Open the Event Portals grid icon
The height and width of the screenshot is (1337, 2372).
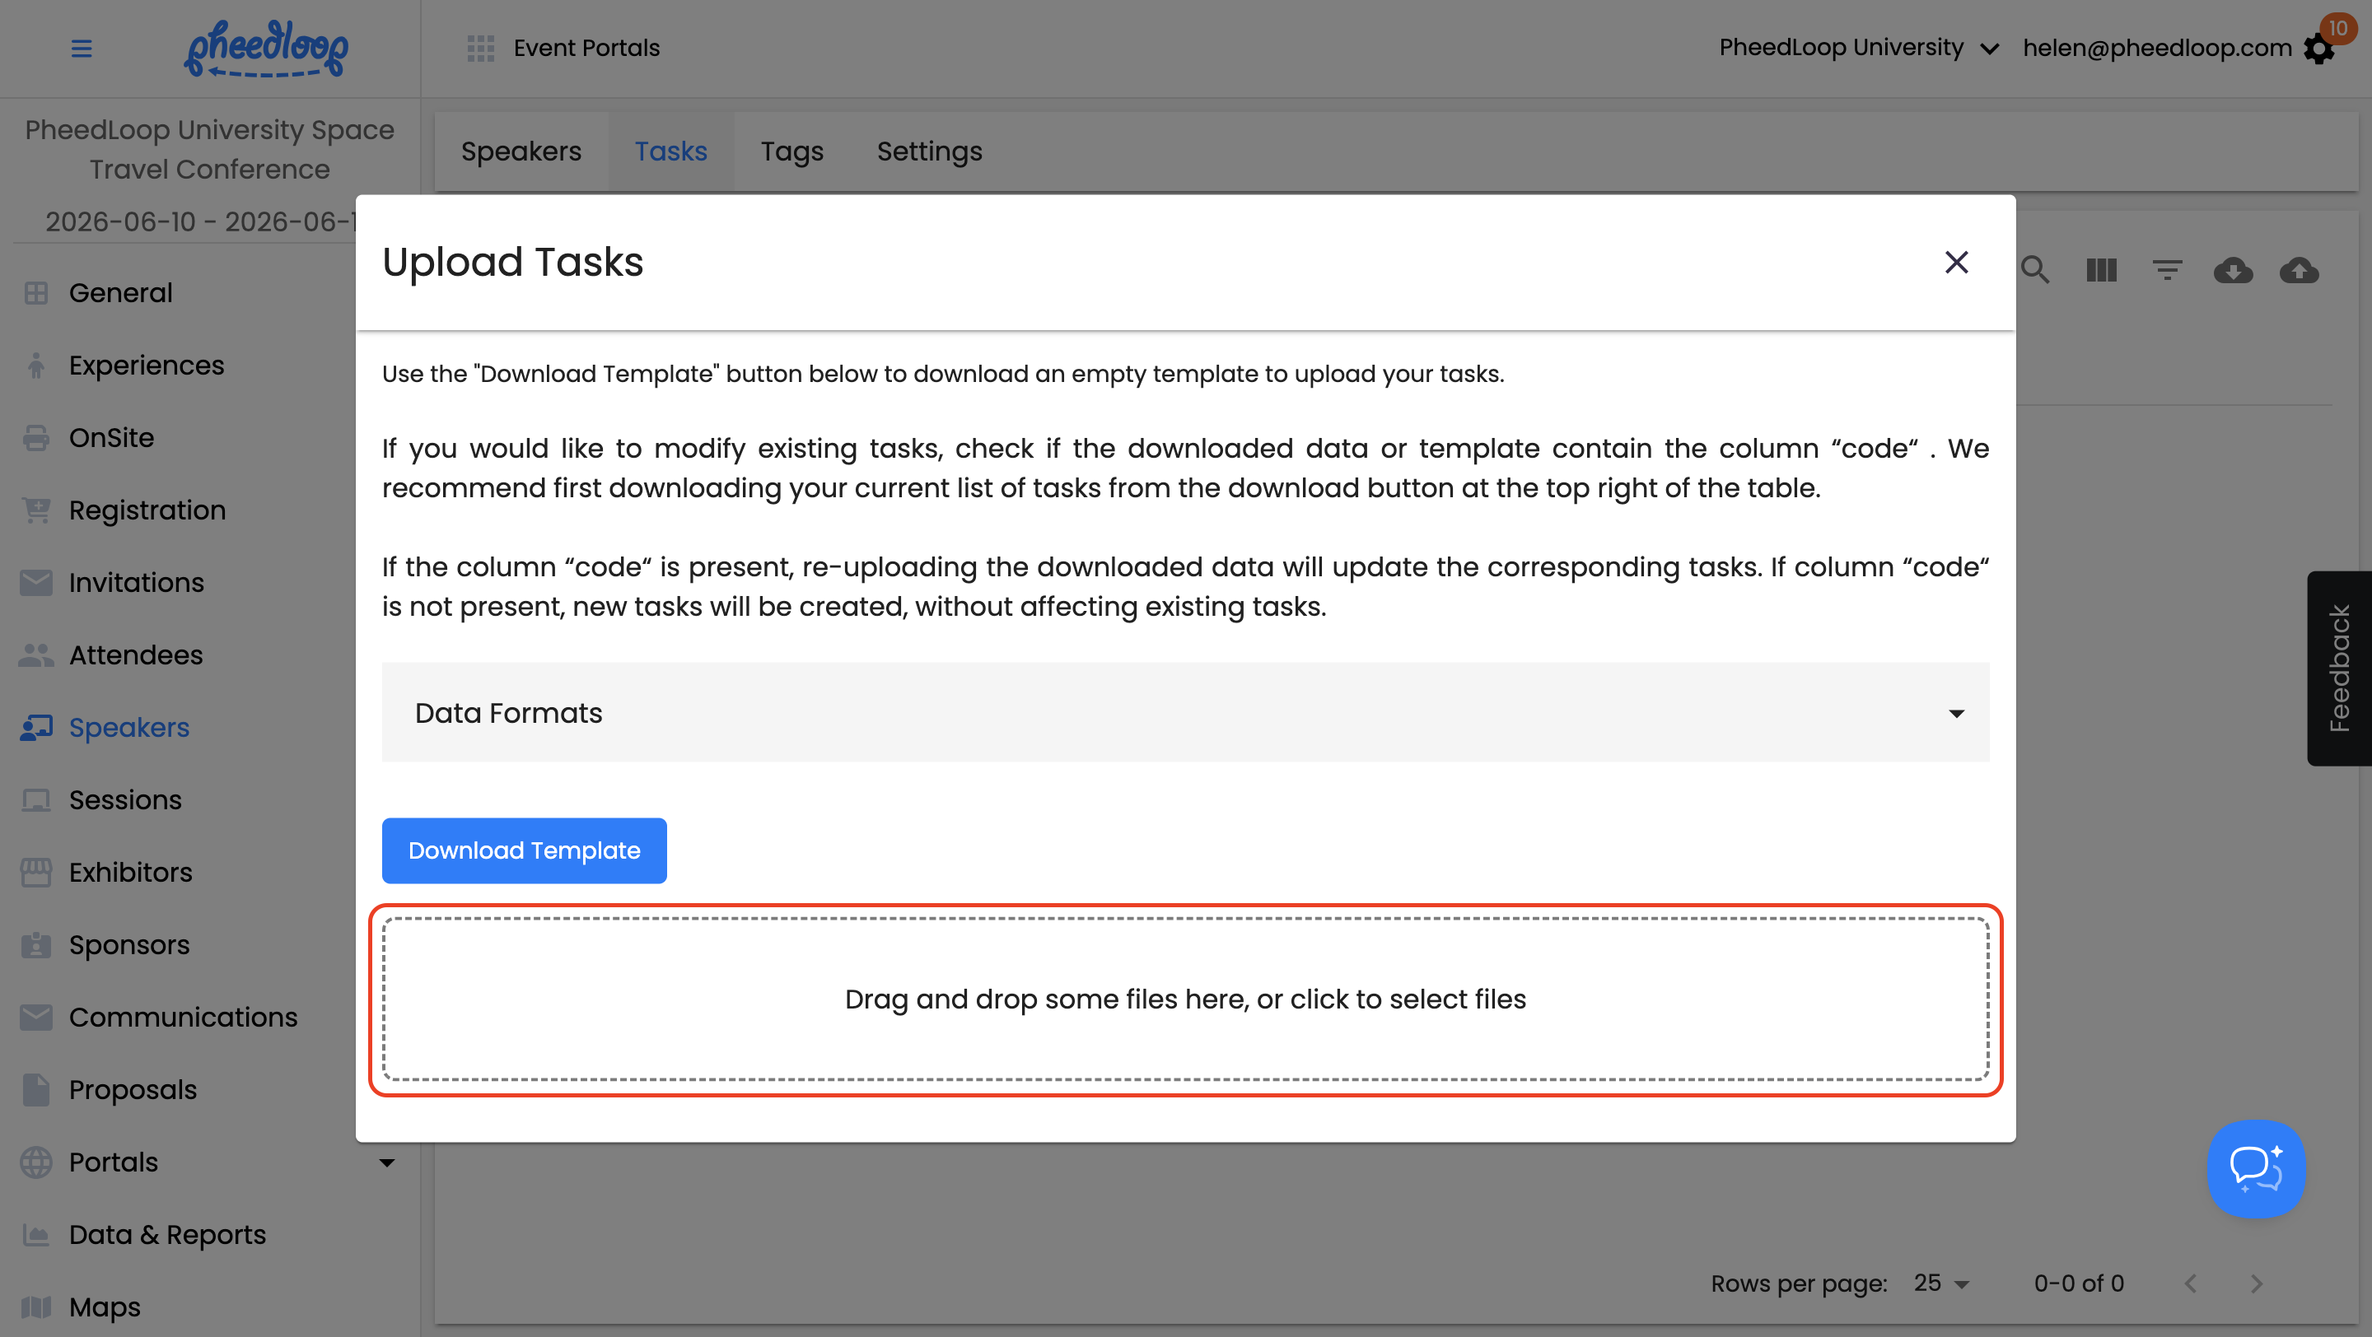pos(479,48)
